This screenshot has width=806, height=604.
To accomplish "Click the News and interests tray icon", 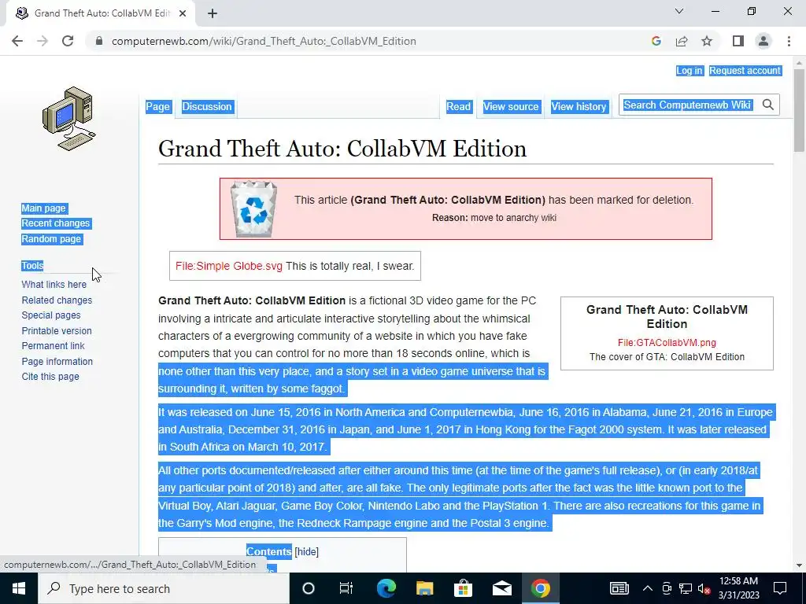I will tap(619, 588).
